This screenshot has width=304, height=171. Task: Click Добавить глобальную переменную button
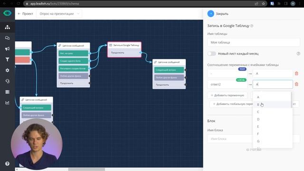point(231,104)
